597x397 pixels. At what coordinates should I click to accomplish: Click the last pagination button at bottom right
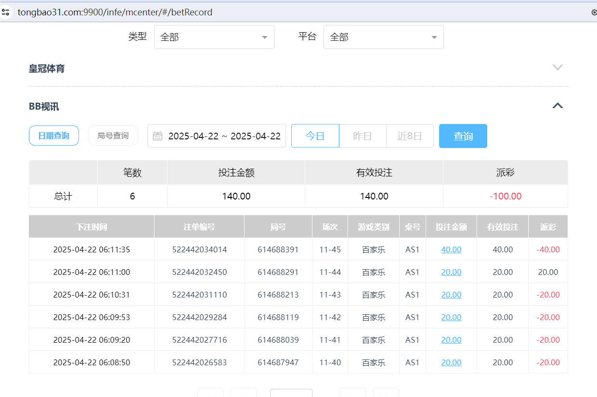pos(386,394)
